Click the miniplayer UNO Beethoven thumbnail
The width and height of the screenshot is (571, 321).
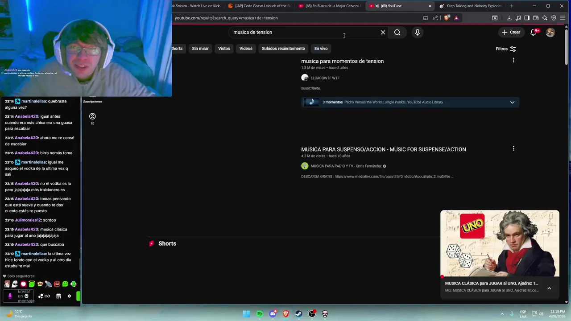(500, 244)
